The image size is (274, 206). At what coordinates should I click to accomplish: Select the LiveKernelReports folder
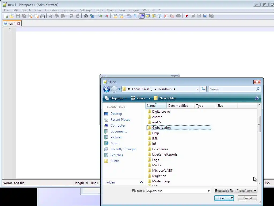pyautogui.click(x=165, y=154)
